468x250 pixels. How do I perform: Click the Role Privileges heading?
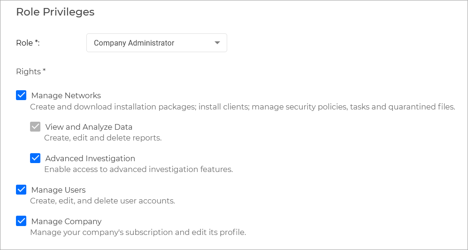click(x=55, y=12)
